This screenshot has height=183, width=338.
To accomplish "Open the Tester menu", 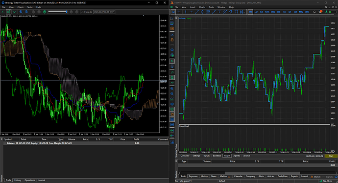I will tap(30, 7).
